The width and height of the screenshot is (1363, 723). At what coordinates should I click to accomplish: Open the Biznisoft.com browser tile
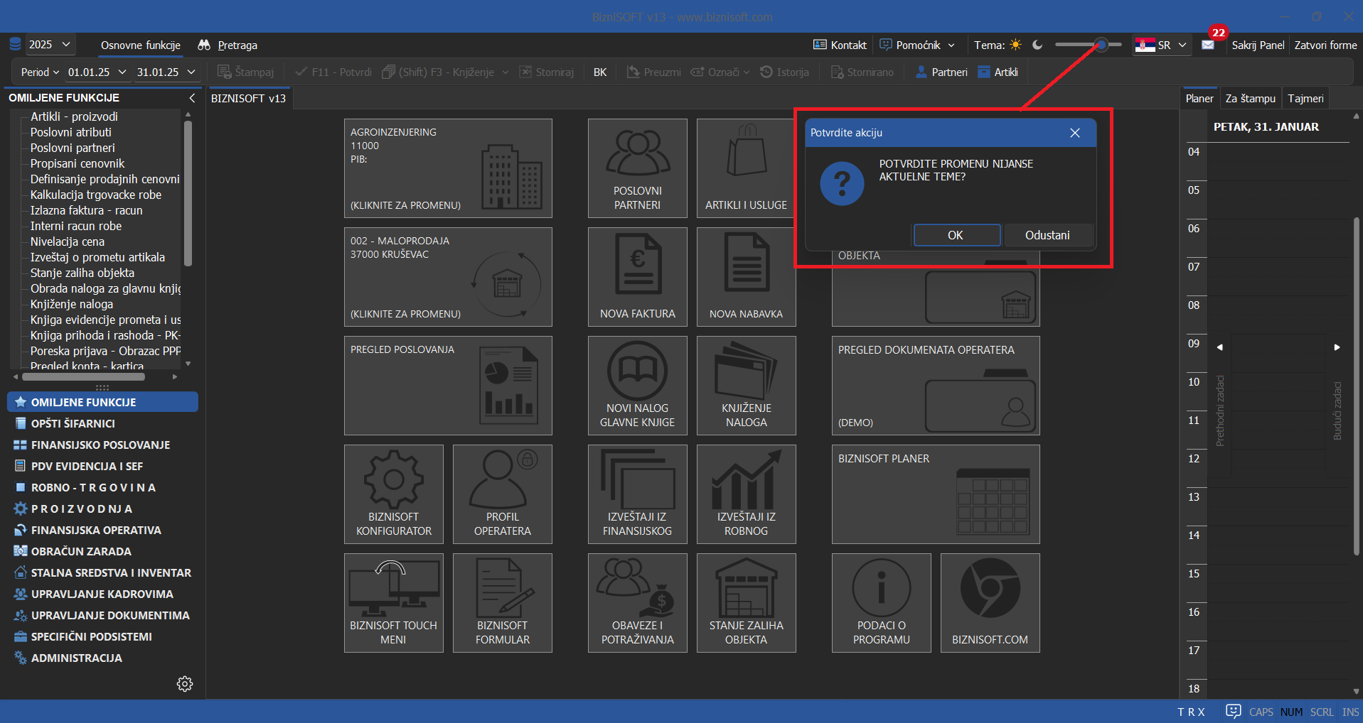point(990,602)
